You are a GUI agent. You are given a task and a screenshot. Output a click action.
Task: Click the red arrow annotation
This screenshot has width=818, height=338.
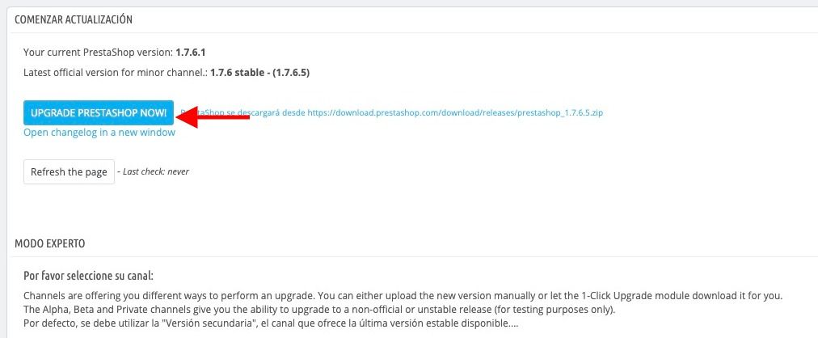(213, 116)
